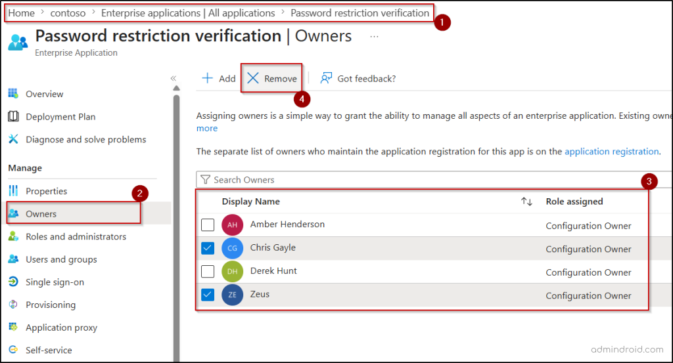The image size is (673, 363).
Task: Click the Deployment Plan book icon
Action: pos(13,116)
